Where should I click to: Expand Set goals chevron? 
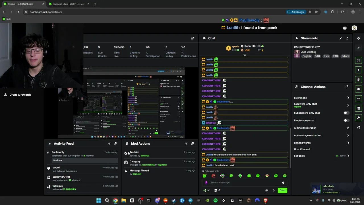click(348, 156)
